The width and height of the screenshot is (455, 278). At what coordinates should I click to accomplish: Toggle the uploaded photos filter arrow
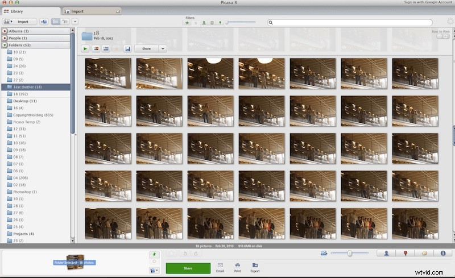196,23
